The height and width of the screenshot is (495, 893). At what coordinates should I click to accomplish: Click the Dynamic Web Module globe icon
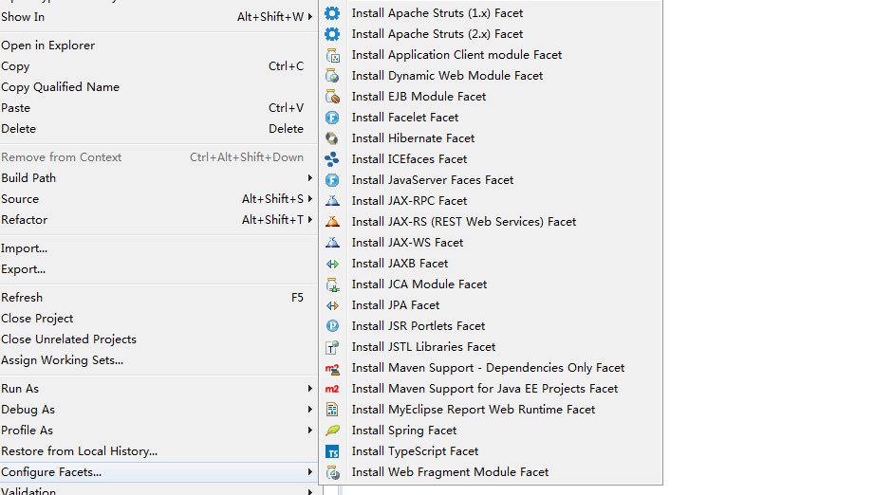[x=332, y=76]
